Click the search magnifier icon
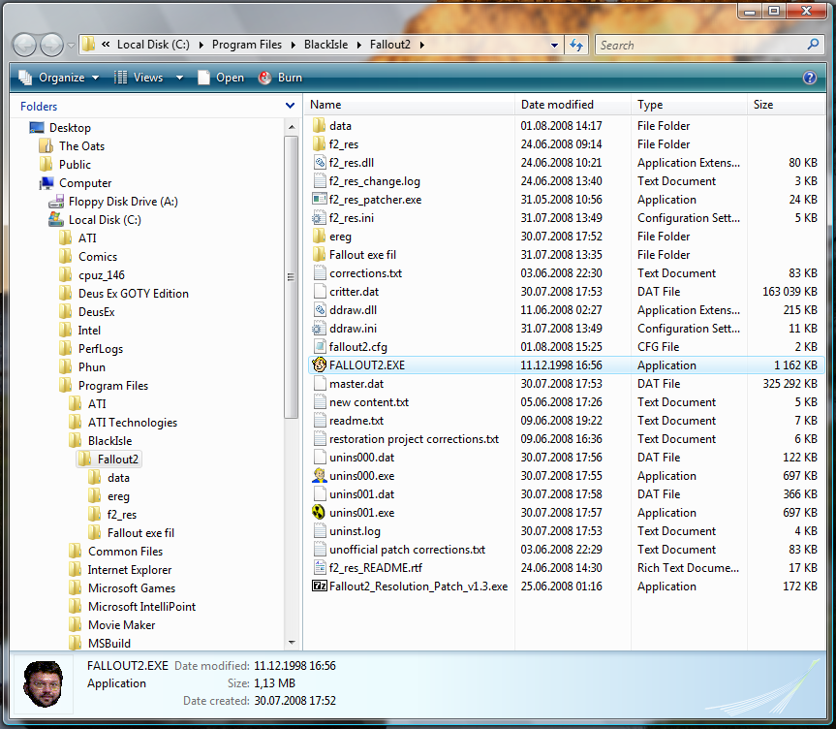This screenshot has height=729, width=836. pos(813,45)
